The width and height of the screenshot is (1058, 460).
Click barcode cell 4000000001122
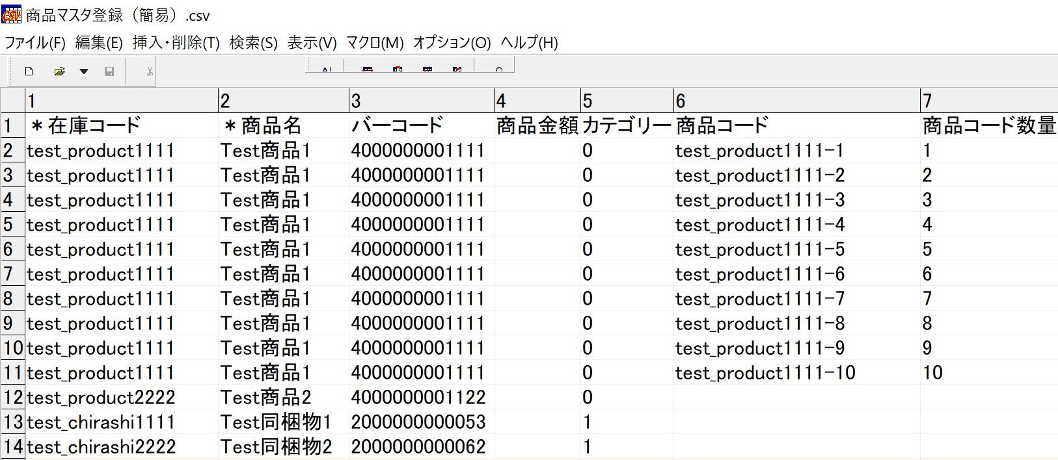tap(422, 397)
